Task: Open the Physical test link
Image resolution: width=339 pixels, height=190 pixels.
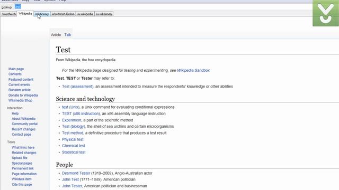Action: [73, 139]
